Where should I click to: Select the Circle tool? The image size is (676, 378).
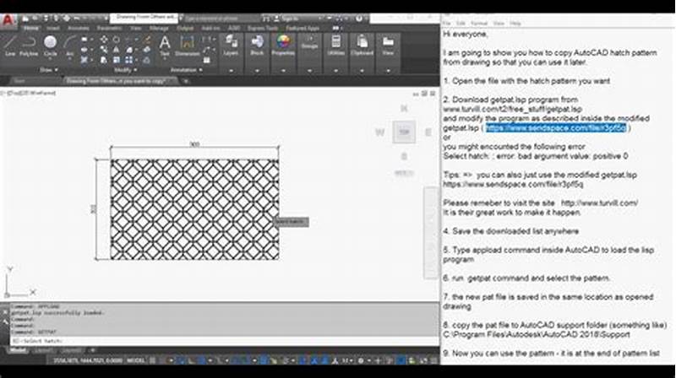coord(51,46)
